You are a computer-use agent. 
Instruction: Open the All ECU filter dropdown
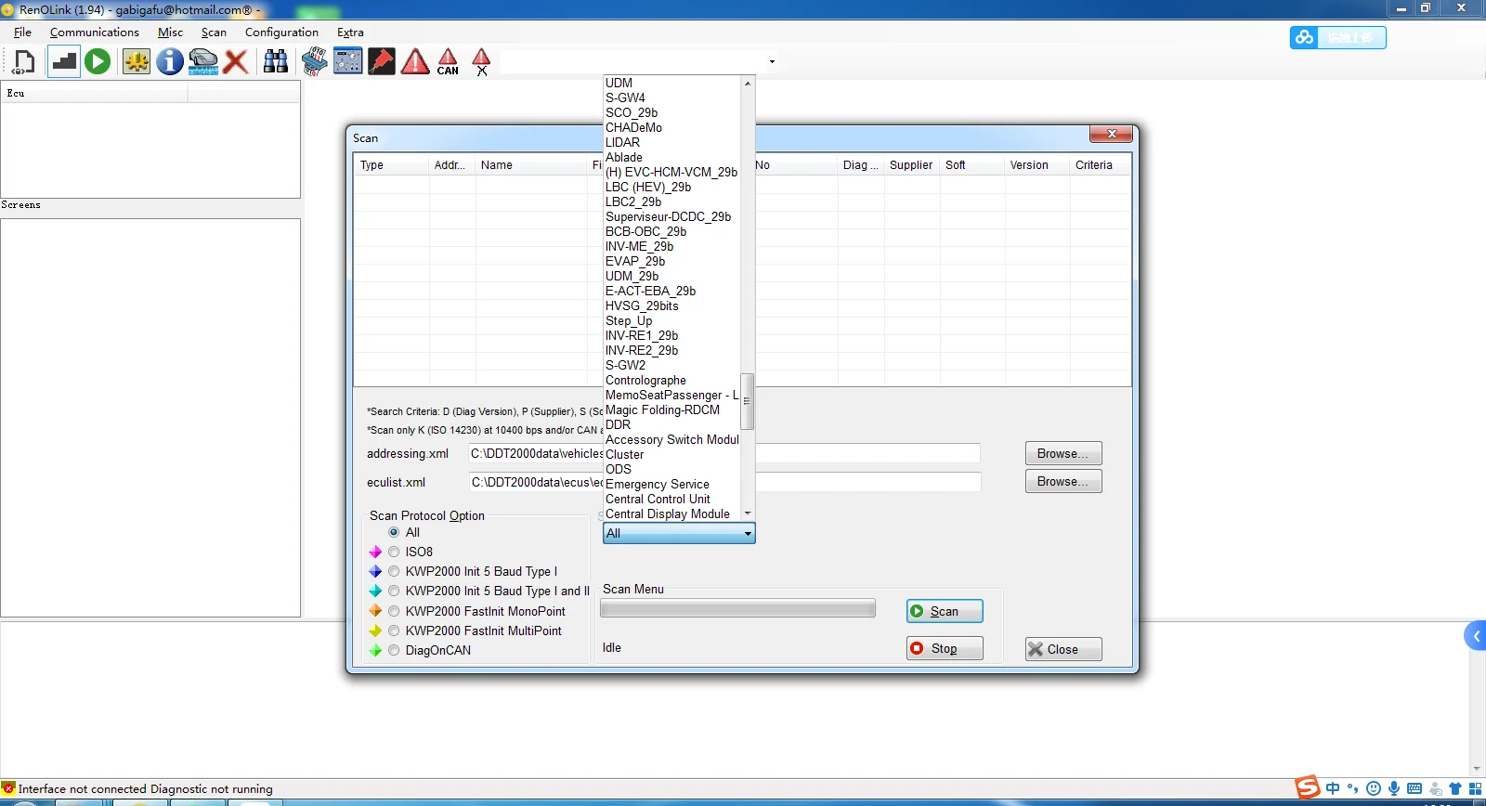[679, 533]
